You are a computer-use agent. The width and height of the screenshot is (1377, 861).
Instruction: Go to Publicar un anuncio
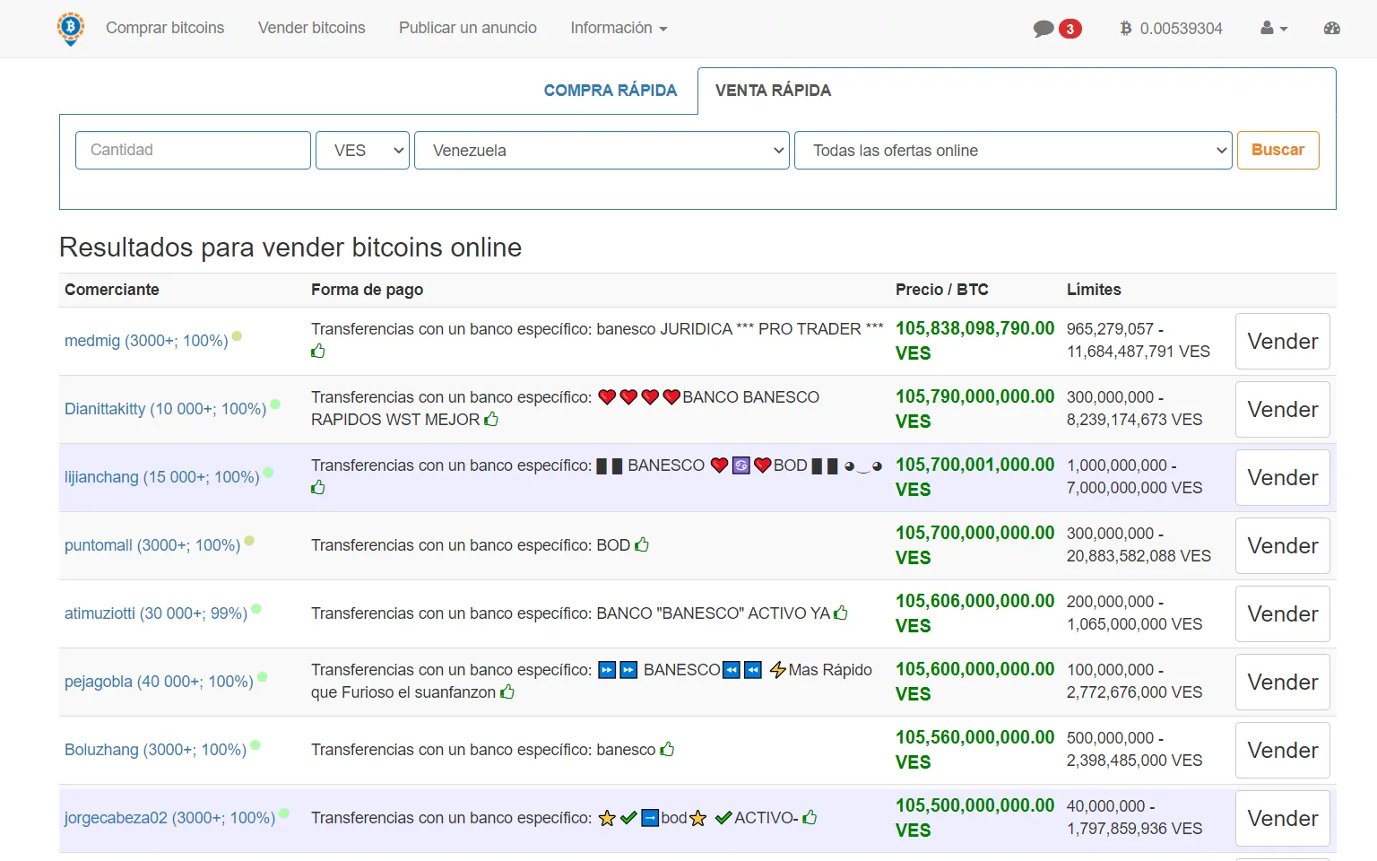coord(468,28)
